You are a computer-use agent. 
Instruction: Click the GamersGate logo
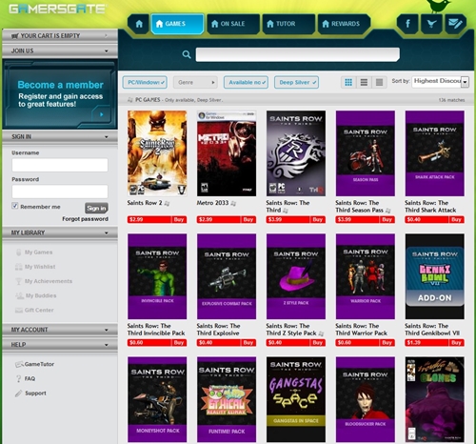[57, 9]
